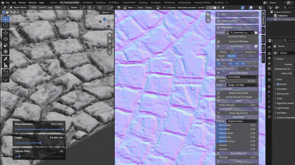This screenshot has height=165, width=295.
Task: Activate the 3D Cursor tool
Action: coord(6,25)
